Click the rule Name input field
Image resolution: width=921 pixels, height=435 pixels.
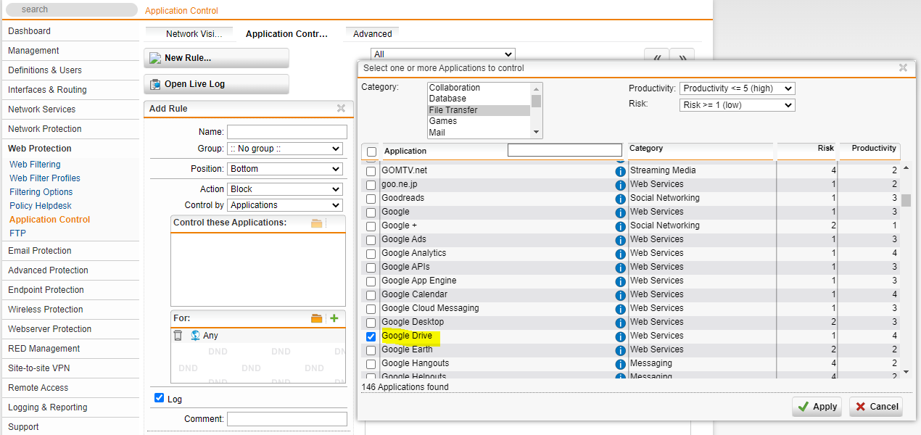pyautogui.click(x=286, y=132)
